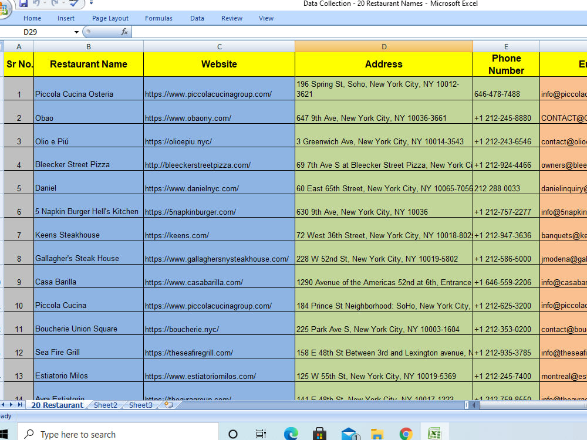Click the 630 9th Ave address cell
This screenshot has height=440, width=587.
coord(384,206)
